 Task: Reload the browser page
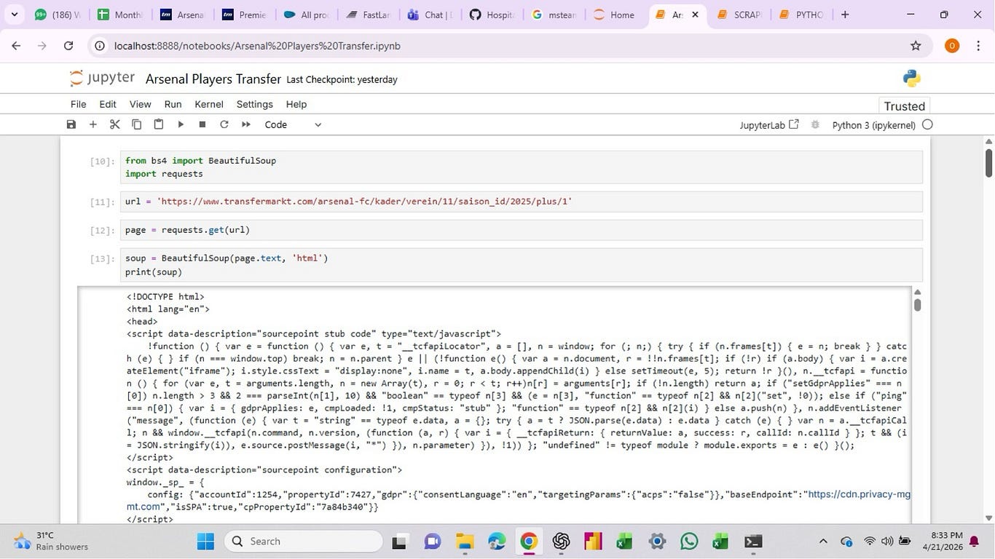68,46
